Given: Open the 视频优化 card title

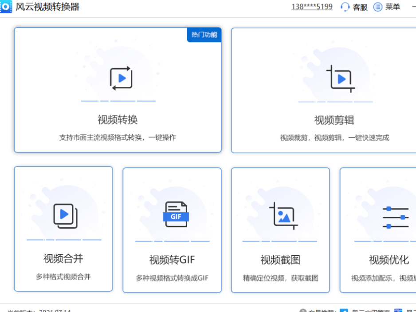Looking at the screenshot, I should [x=389, y=260].
